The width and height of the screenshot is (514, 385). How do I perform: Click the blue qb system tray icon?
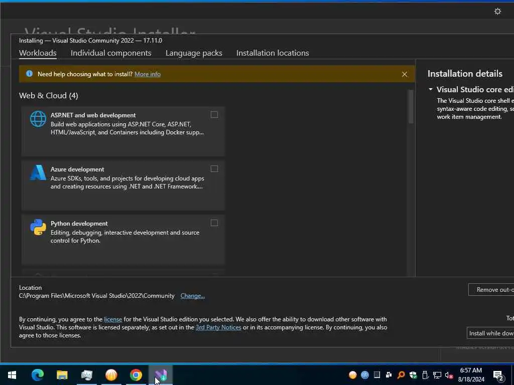[x=364, y=375]
